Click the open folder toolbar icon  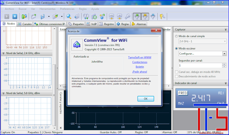[x=34, y=16]
